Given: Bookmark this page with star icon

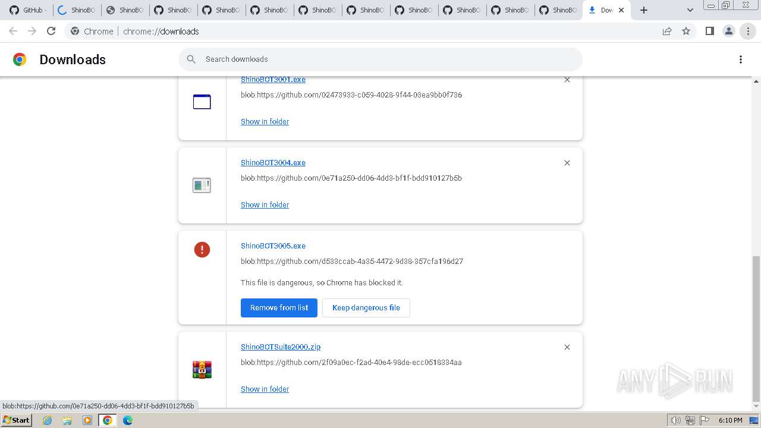Looking at the screenshot, I should (x=686, y=31).
